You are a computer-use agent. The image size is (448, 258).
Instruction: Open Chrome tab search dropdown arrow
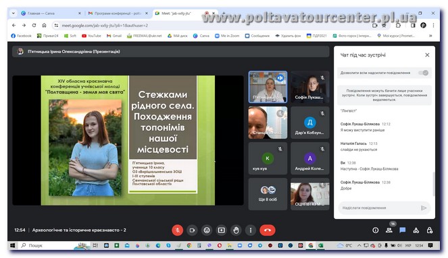click(x=13, y=13)
